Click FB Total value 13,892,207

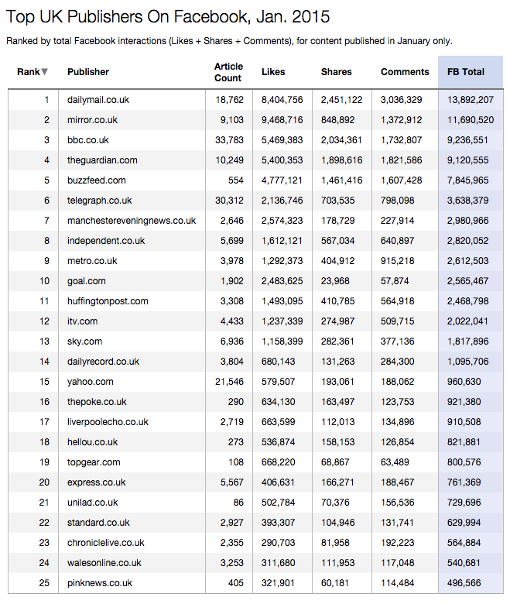click(x=470, y=100)
